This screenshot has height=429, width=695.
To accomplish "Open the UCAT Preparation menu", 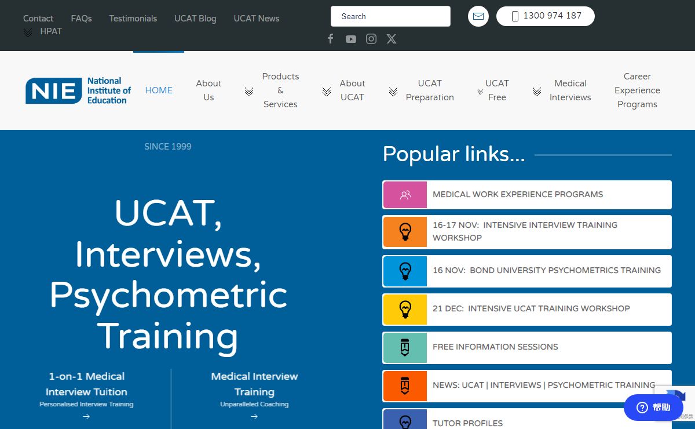I will pos(430,90).
